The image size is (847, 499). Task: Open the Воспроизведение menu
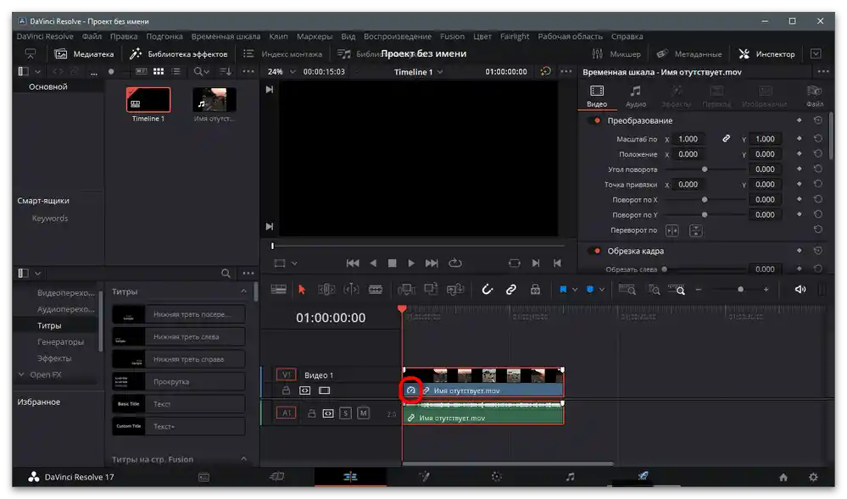398,36
